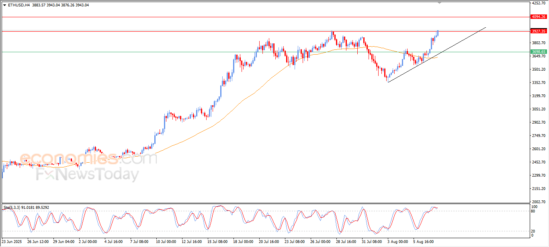
Task: Click the 10 Jul 00:00 time label
Action: (166, 242)
